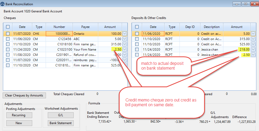This screenshot has width=259, height=131.
Task: Select cheque number C123456
Action: (x=59, y=39)
